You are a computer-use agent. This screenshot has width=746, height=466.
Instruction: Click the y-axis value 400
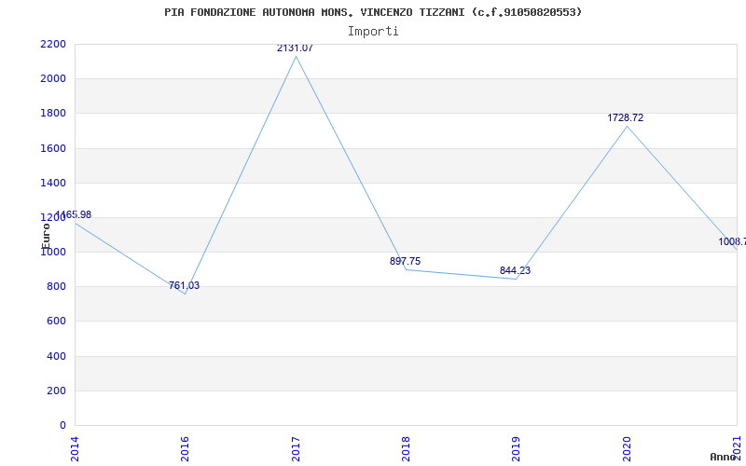pos(57,356)
